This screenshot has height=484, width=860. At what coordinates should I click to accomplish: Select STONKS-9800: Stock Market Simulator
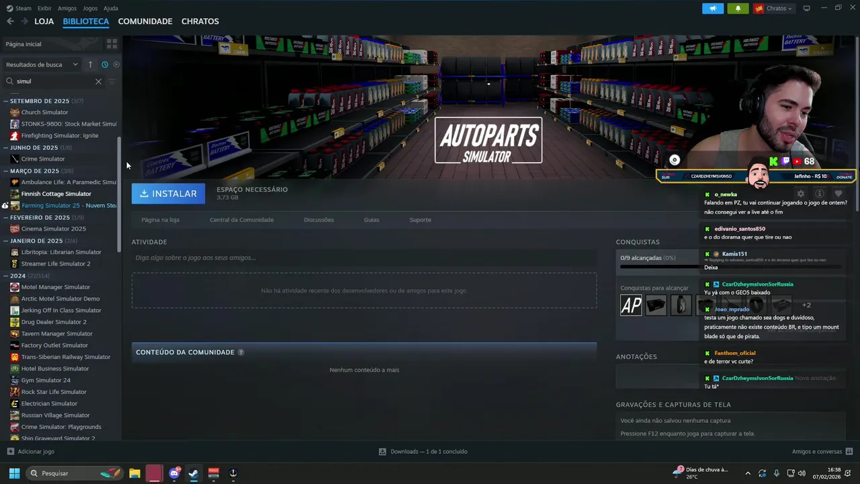(64, 124)
